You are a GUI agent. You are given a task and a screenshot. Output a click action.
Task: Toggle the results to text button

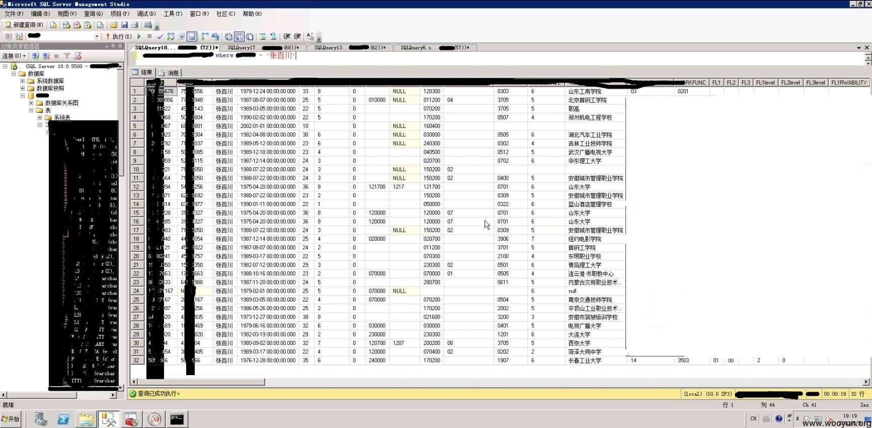[228, 36]
